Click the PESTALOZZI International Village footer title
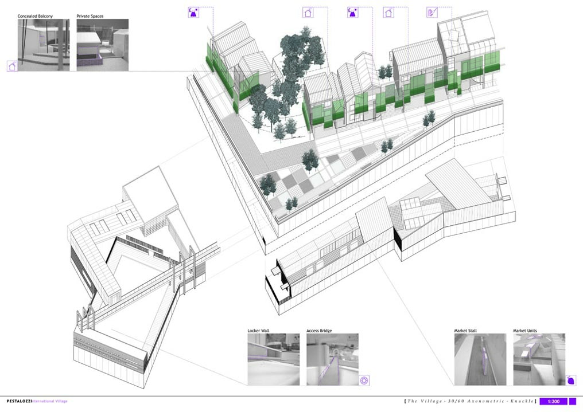The image size is (583, 412). [x=34, y=401]
